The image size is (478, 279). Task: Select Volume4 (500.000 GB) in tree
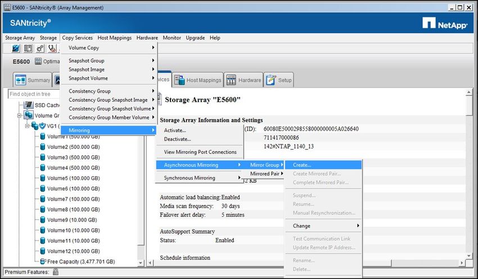point(73,168)
